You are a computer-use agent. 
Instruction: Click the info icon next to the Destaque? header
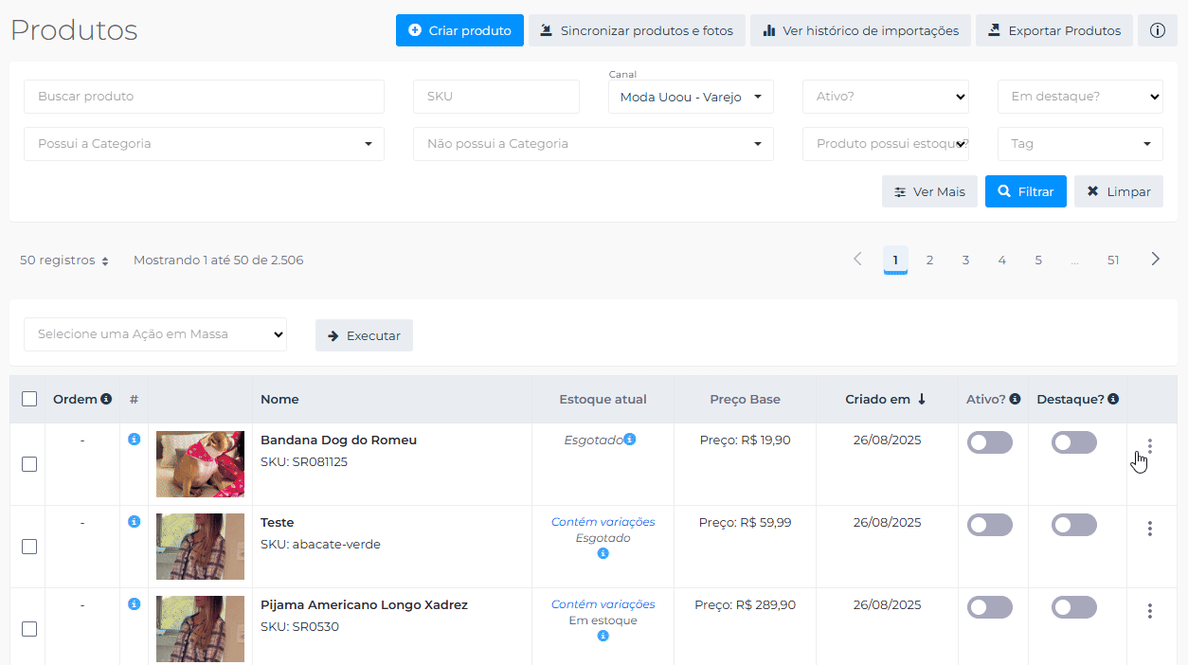coord(1113,399)
